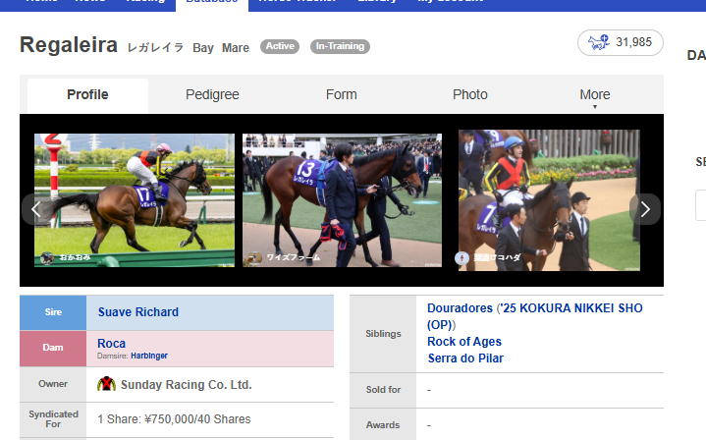Open the photo of horse number 17 galloping
This screenshot has width=706, height=440.
tap(135, 200)
